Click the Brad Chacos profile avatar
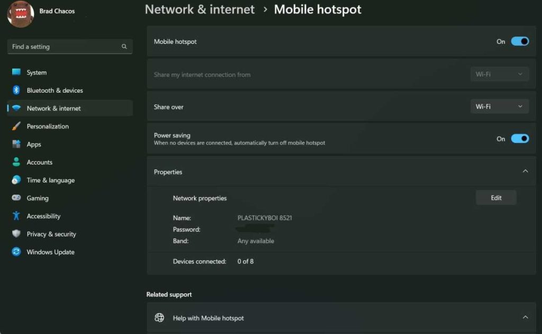Viewport: 542px width, 334px height. (x=20, y=13)
